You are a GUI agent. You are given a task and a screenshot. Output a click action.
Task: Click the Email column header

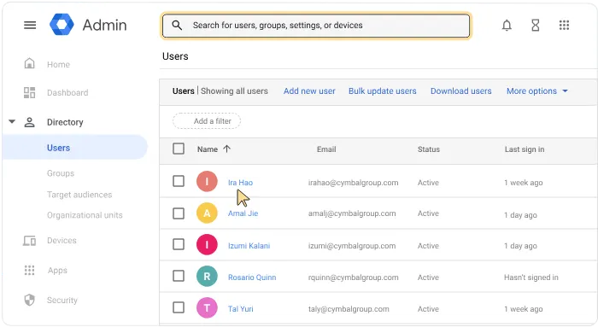(326, 149)
